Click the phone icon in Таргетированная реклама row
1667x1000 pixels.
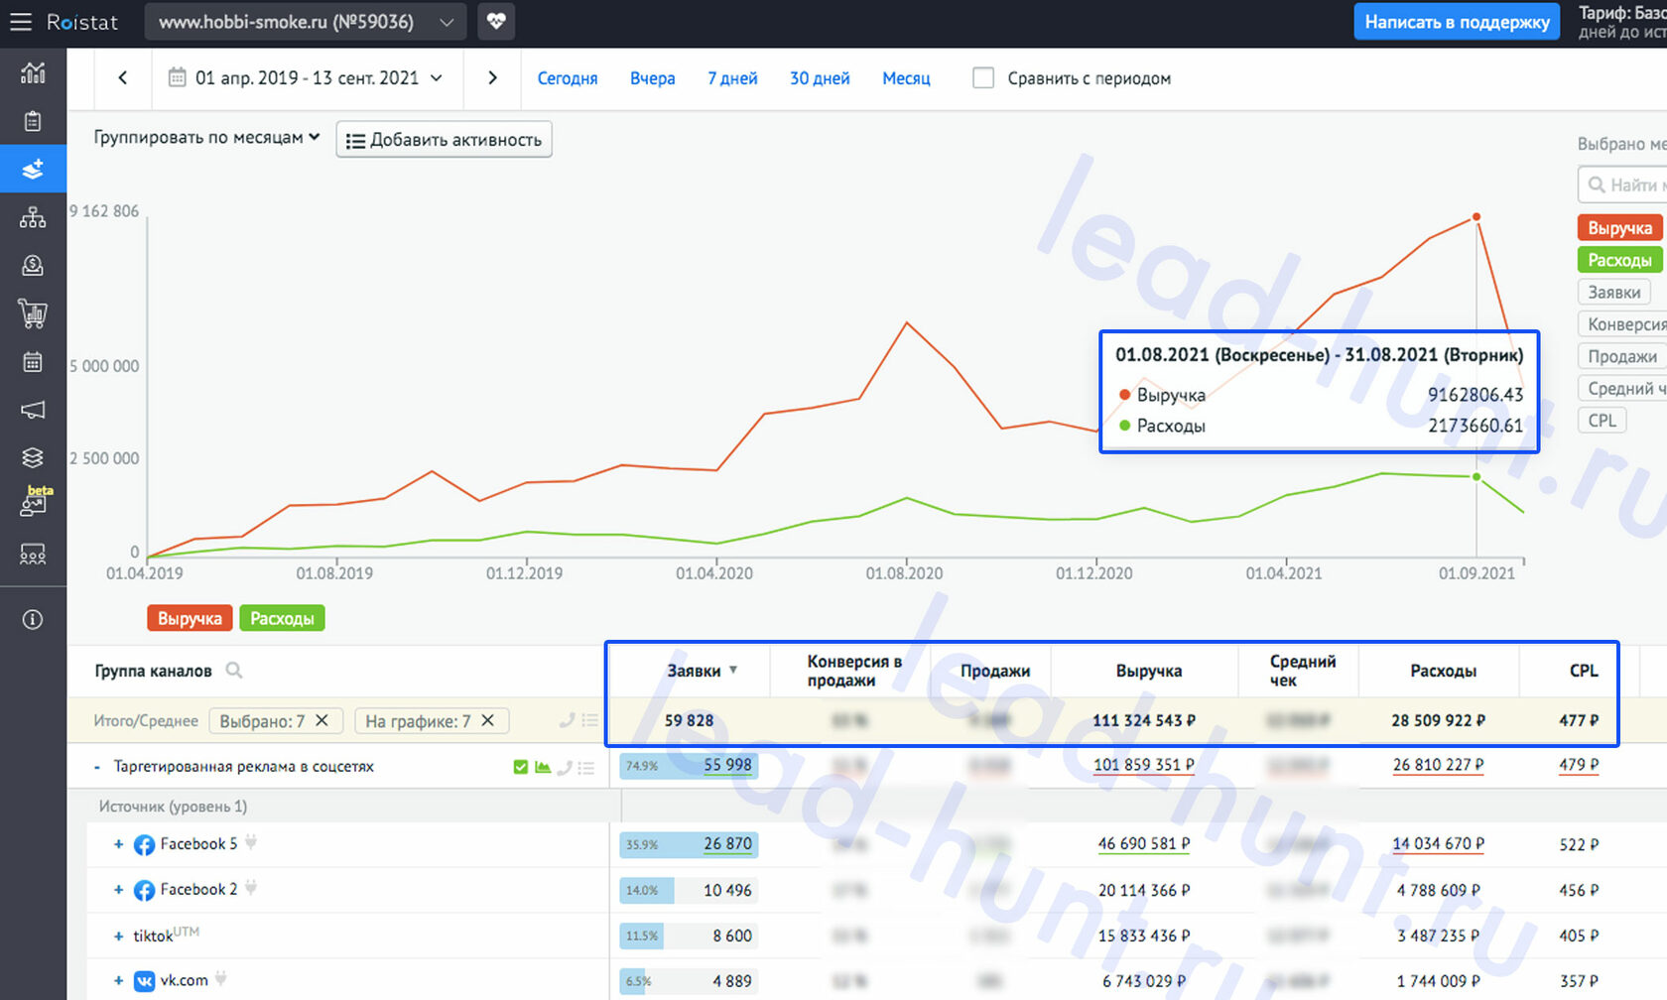click(565, 767)
